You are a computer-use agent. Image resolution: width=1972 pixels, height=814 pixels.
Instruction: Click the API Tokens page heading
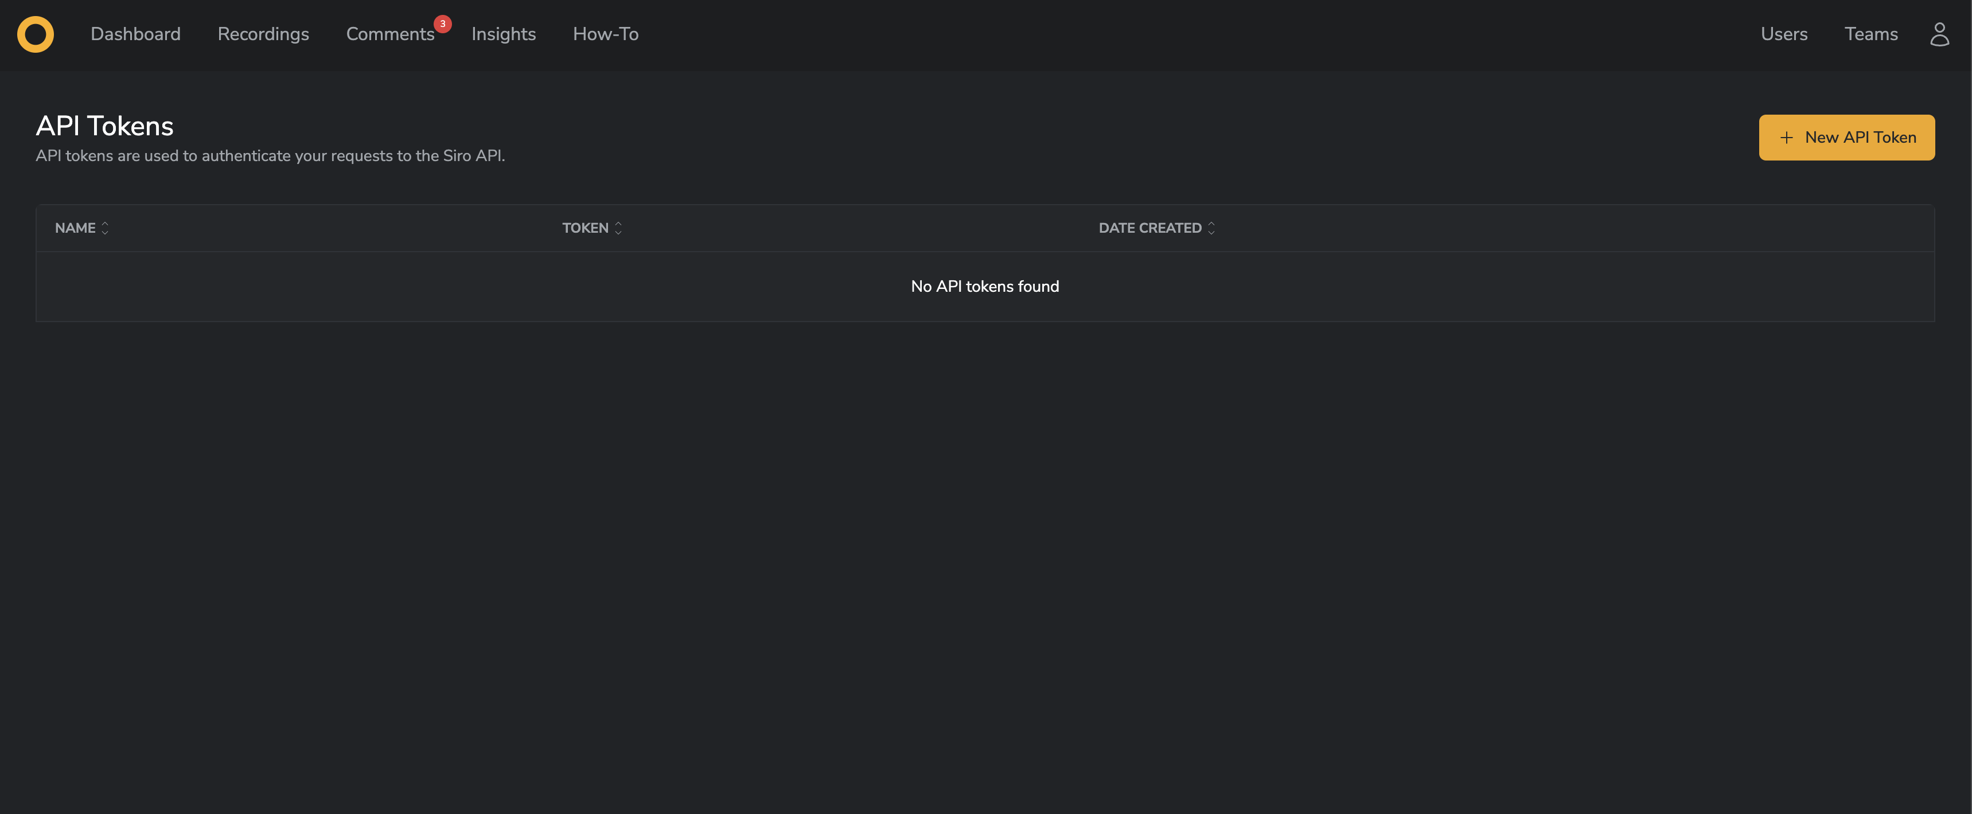point(105,126)
